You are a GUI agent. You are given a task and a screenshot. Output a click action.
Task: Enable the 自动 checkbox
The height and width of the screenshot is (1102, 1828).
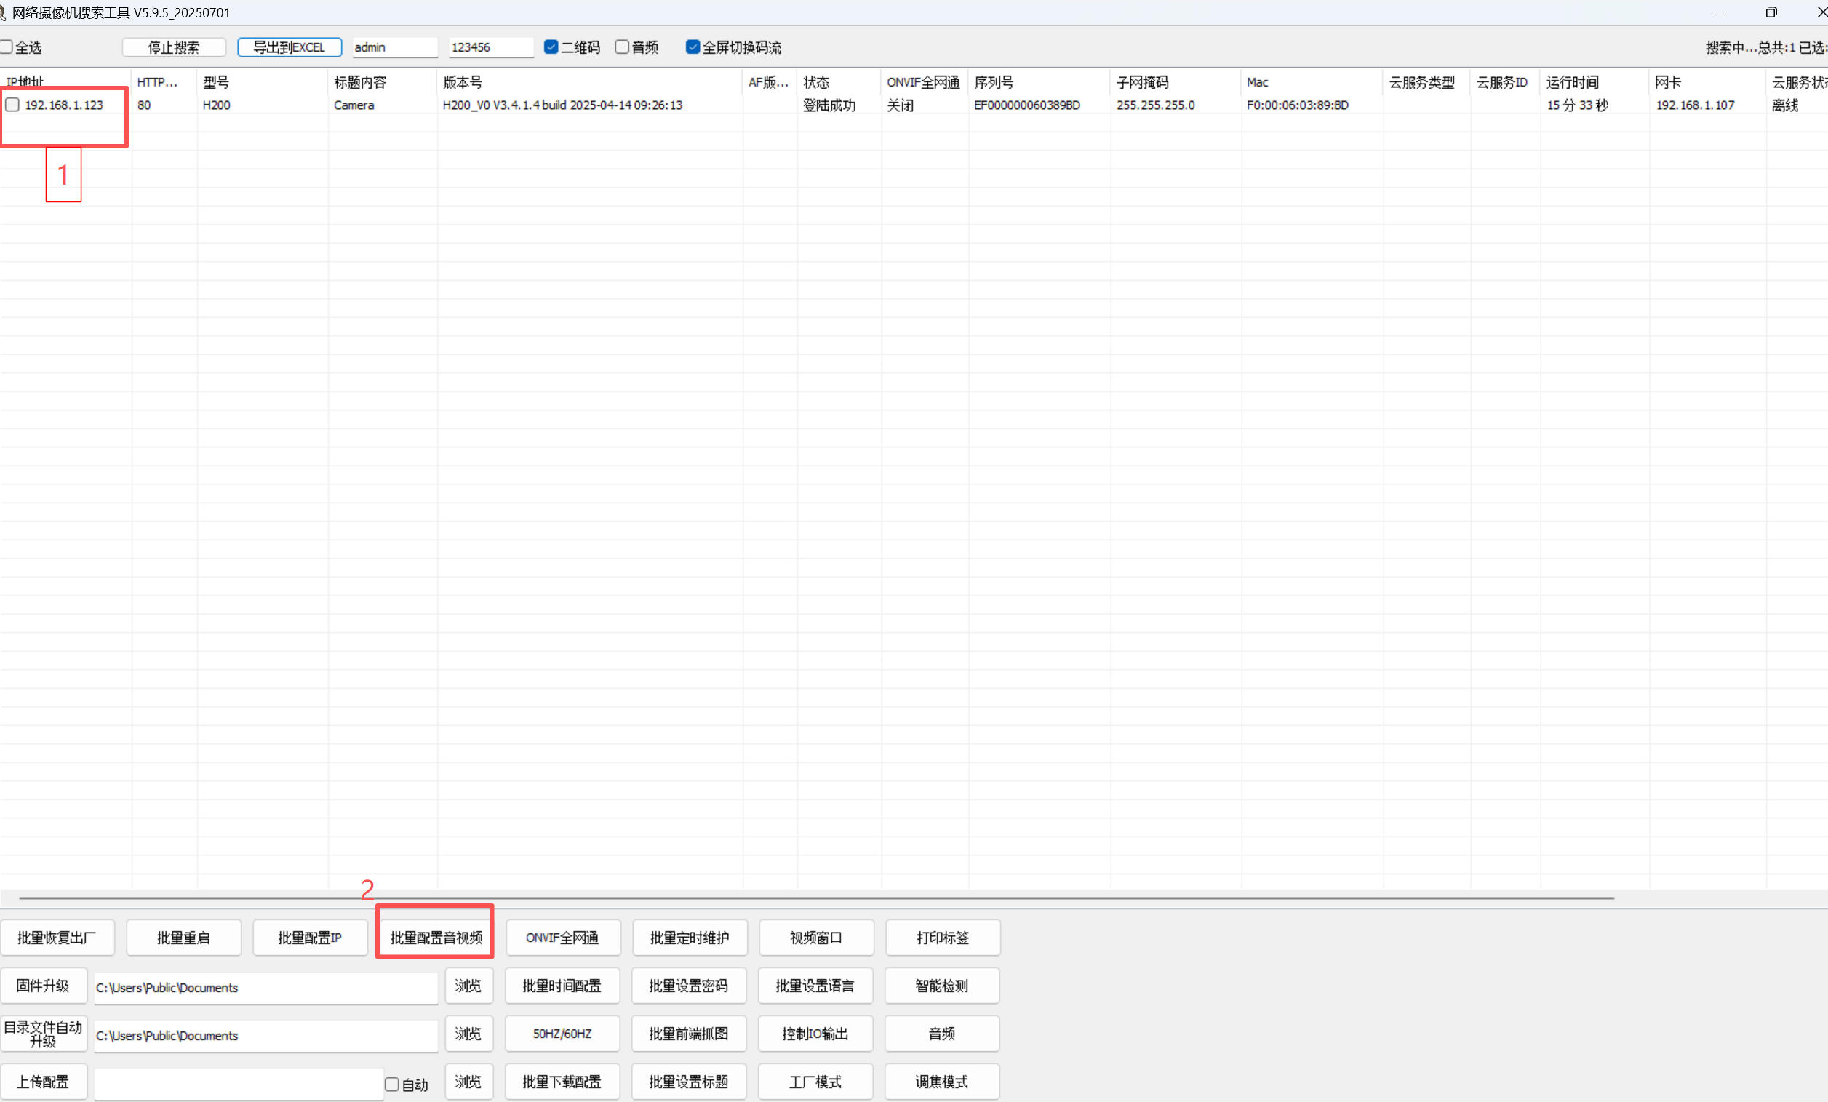[391, 1085]
